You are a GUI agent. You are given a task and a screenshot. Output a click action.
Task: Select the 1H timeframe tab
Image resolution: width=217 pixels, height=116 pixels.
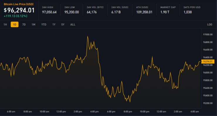(x=5, y=25)
